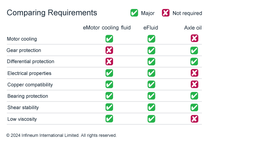The width and height of the screenshot is (262, 144).
Task: Click eMotor cooling fluid X for Differential protection
Action: 109,61
